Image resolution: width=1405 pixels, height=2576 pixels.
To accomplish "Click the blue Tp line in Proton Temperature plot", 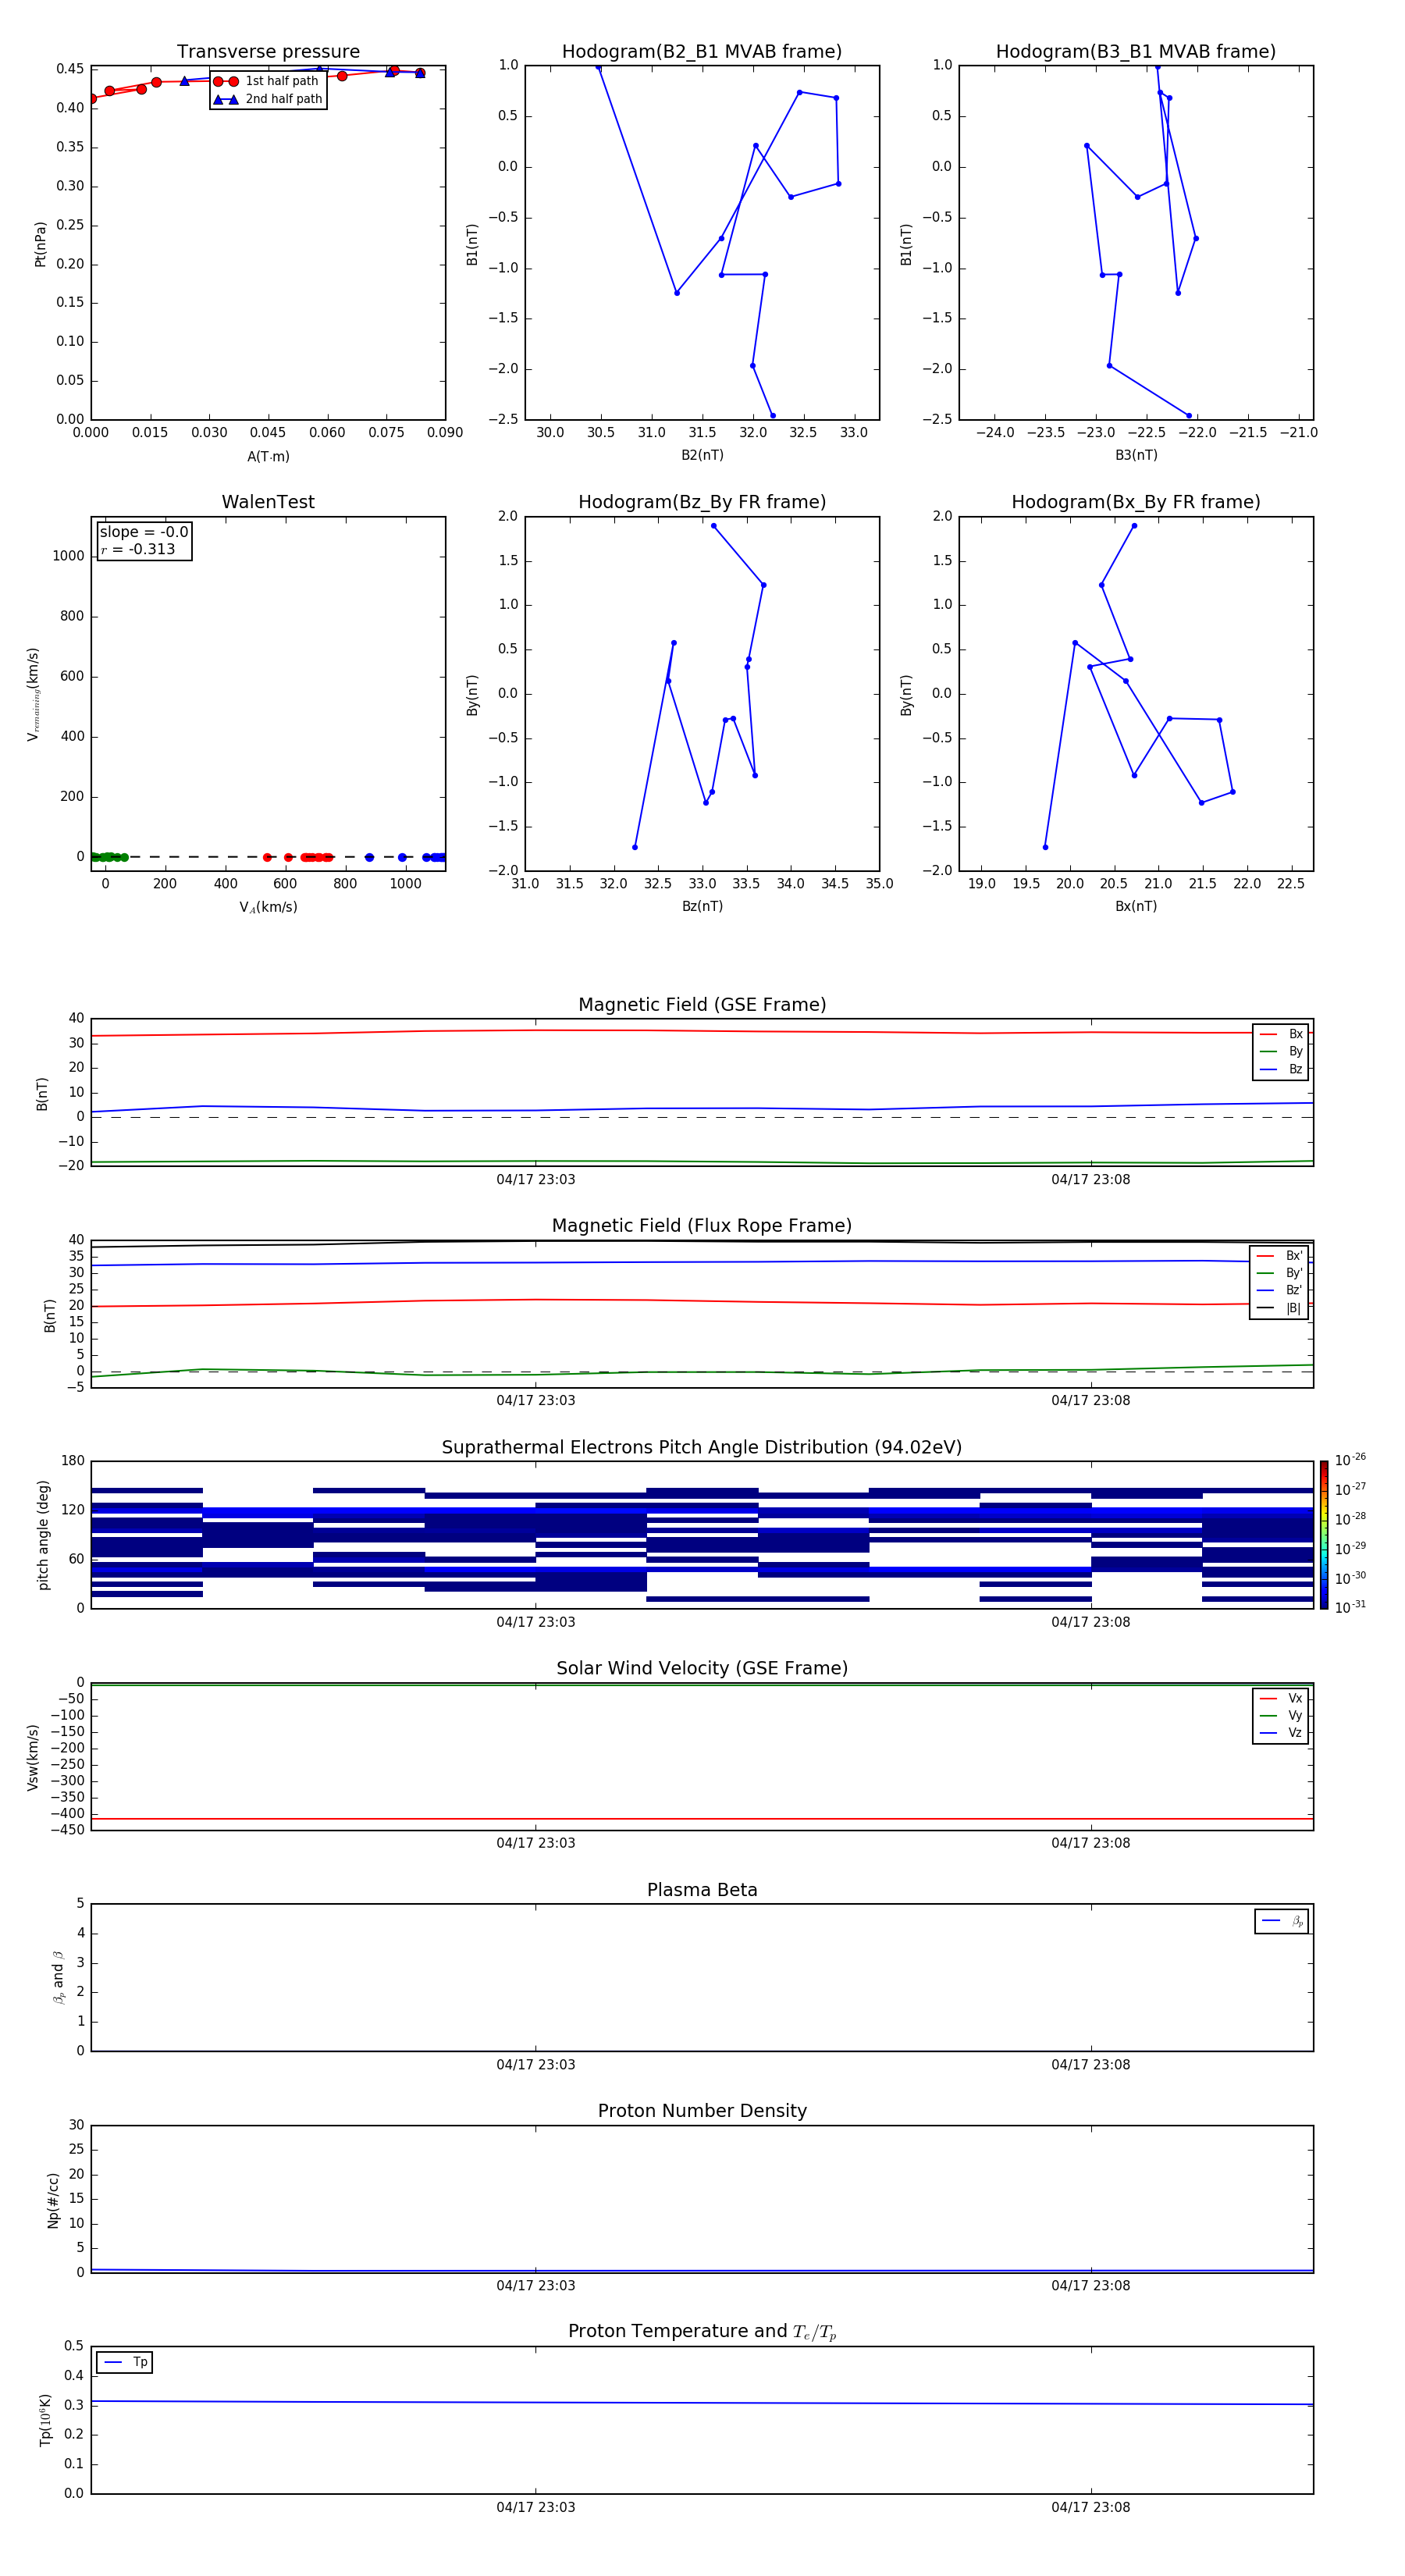I will 702,2403.
